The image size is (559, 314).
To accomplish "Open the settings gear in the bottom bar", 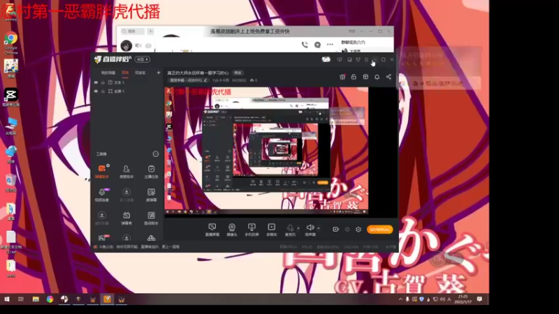I will click(x=358, y=230).
